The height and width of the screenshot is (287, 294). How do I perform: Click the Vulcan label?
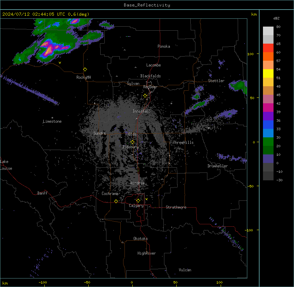pyautogui.click(x=185, y=270)
